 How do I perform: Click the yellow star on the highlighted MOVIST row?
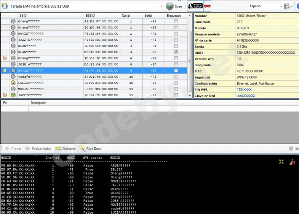pos(5,70)
